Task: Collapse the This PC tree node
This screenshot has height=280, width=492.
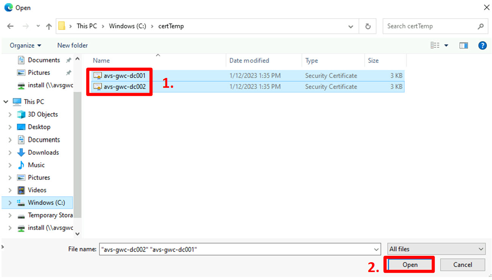Action: pyautogui.click(x=6, y=101)
